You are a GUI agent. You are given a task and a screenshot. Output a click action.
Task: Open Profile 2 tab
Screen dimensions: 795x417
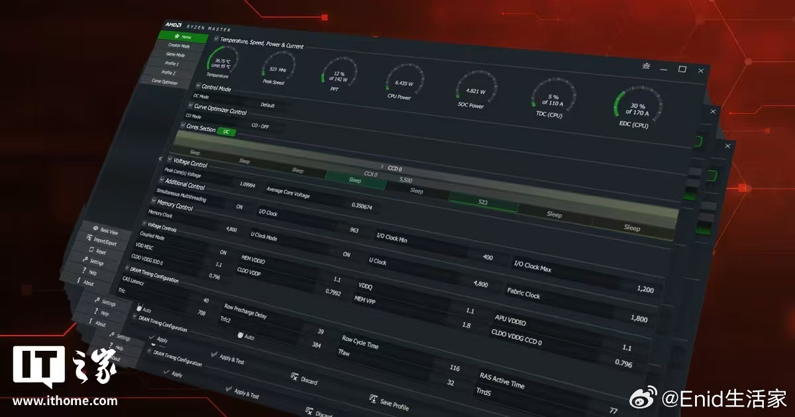[x=168, y=72]
